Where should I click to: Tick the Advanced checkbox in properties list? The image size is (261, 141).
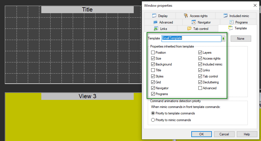coord(200,88)
